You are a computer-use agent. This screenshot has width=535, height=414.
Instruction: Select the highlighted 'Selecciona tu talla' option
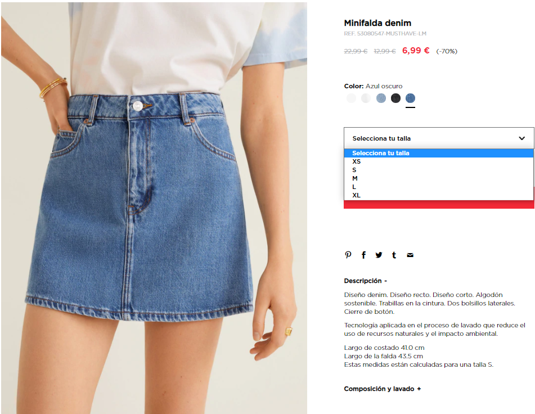coord(439,153)
